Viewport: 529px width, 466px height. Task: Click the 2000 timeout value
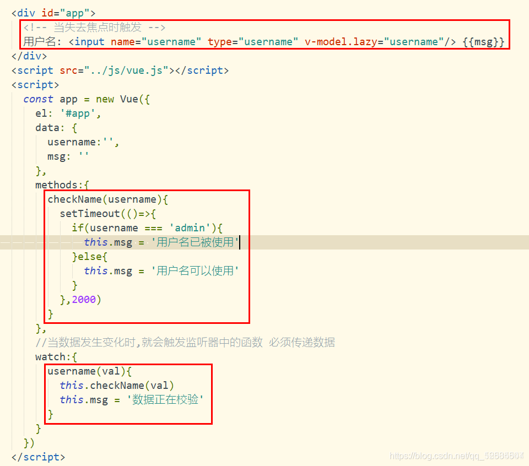tap(84, 300)
